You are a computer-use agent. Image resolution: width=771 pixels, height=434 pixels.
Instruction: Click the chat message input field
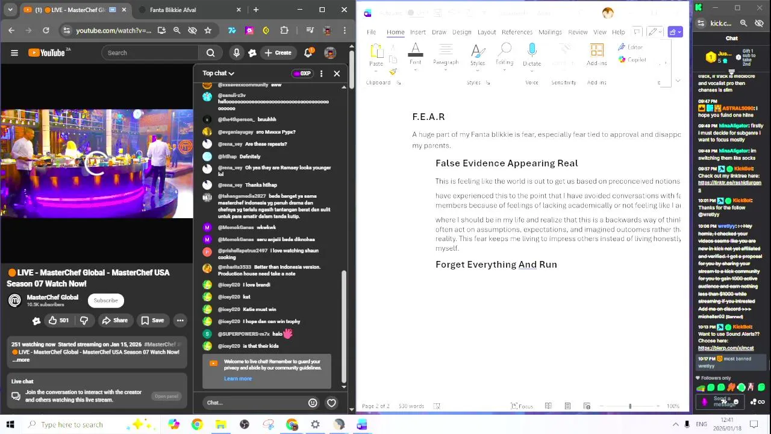point(255,403)
